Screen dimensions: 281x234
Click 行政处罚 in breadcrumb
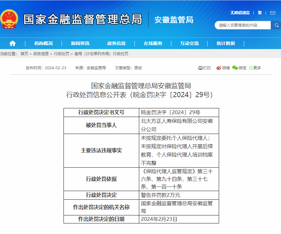coord(62,54)
